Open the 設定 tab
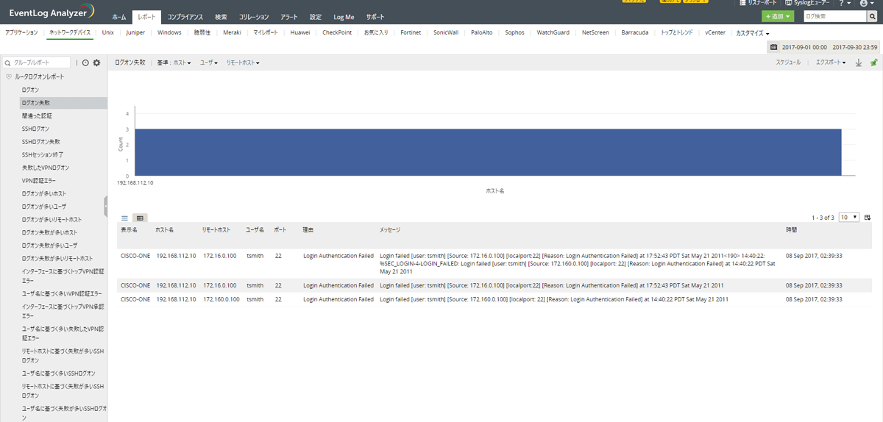 coord(316,16)
